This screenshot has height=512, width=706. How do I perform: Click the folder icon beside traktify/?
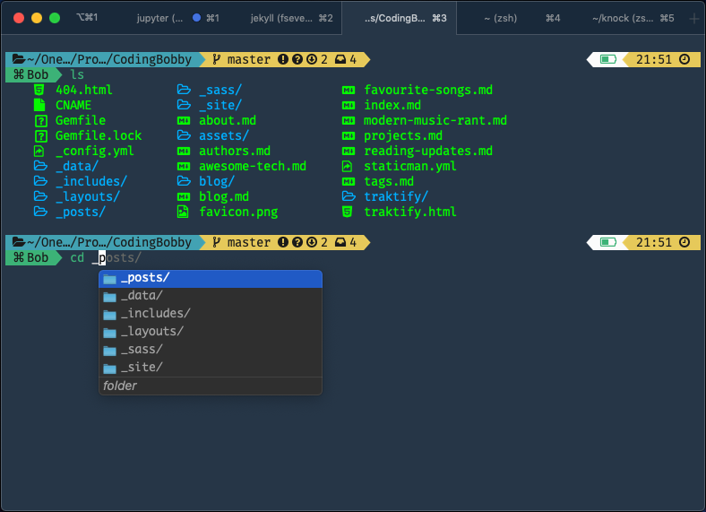[349, 196]
